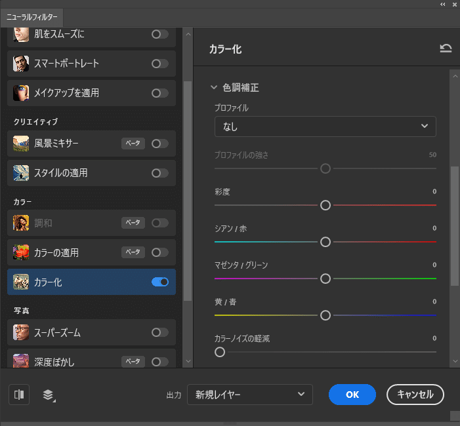Click the reset parameters arrow icon
Screen dimensions: 460x426
click(x=446, y=48)
